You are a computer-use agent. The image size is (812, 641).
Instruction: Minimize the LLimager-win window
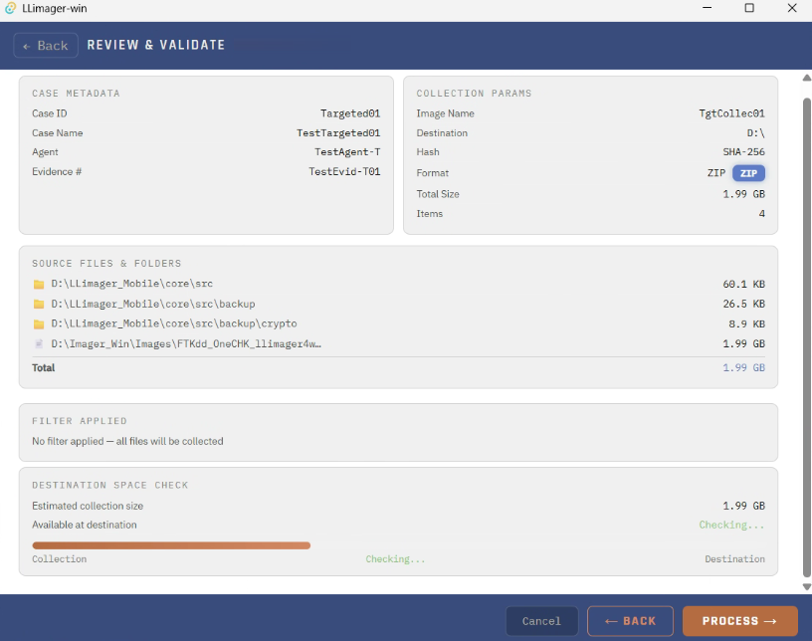pyautogui.click(x=707, y=8)
